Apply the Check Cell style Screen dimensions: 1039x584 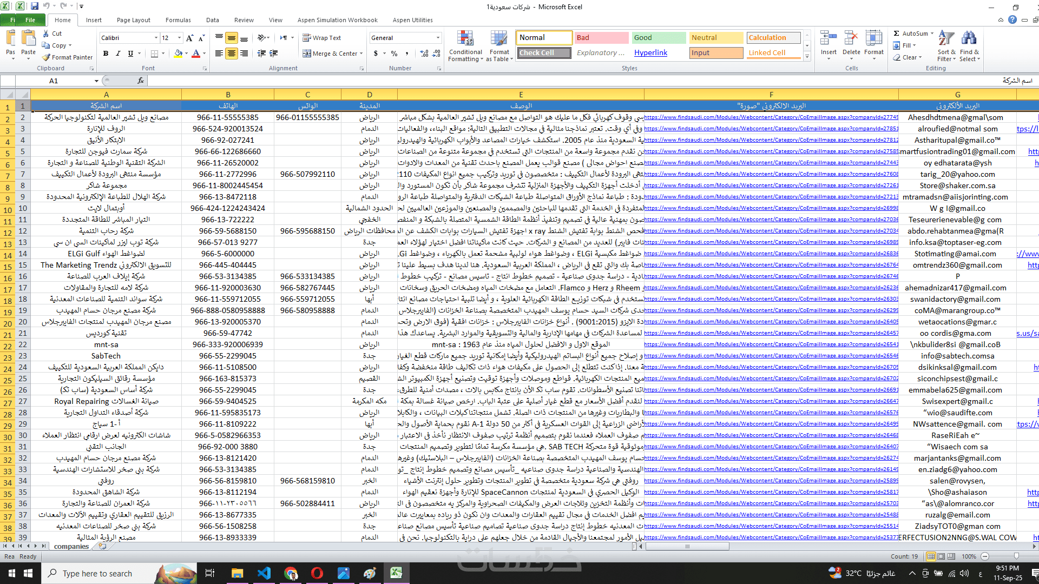(544, 53)
